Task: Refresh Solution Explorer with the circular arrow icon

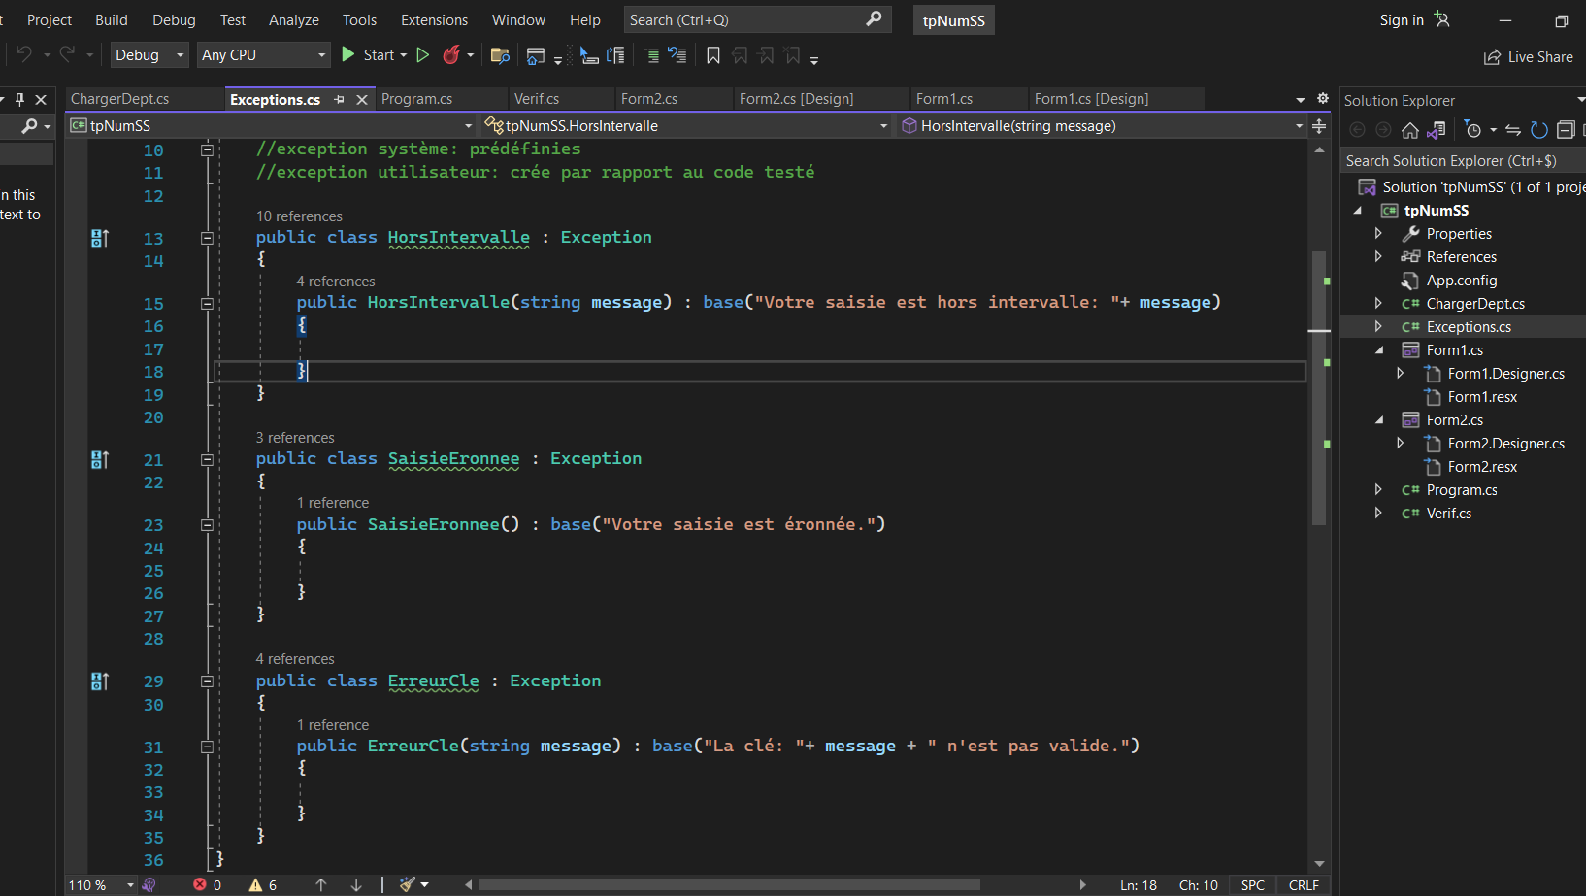Action: tap(1538, 130)
